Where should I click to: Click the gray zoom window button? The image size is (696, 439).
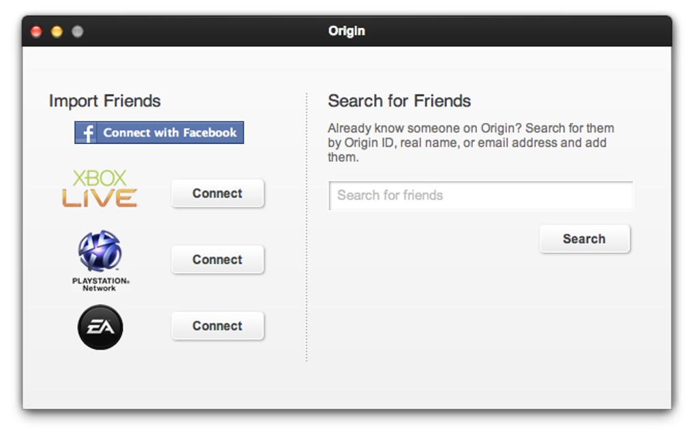[78, 31]
